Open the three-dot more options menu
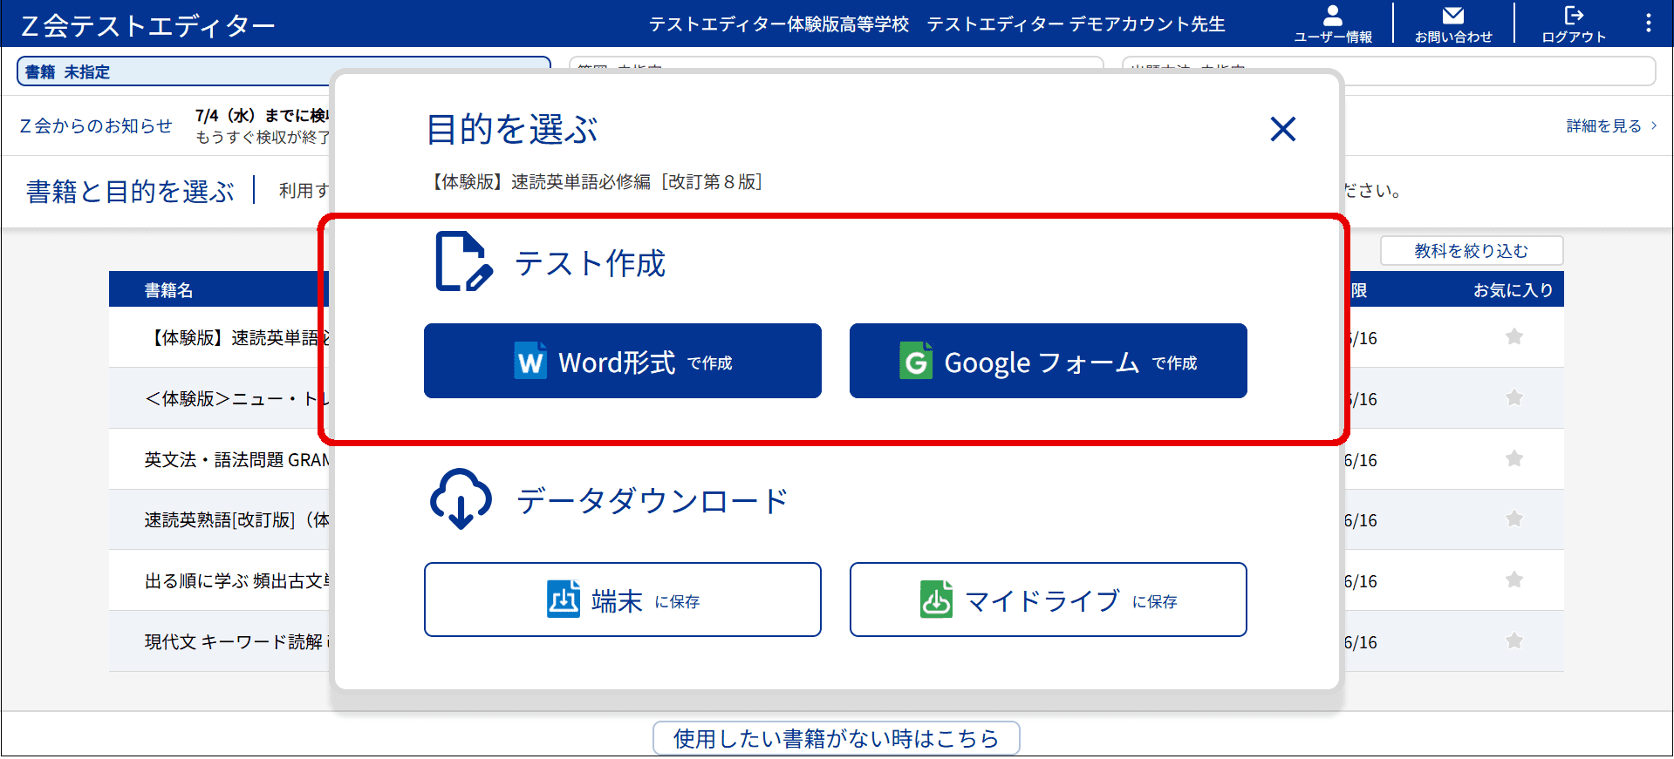Viewport: 1674px width, 759px height. (1648, 23)
